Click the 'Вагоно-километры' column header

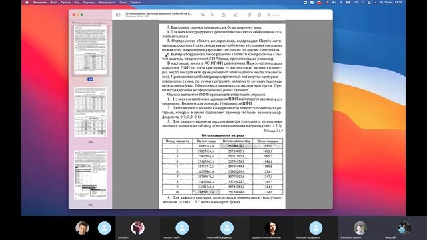[236, 141]
